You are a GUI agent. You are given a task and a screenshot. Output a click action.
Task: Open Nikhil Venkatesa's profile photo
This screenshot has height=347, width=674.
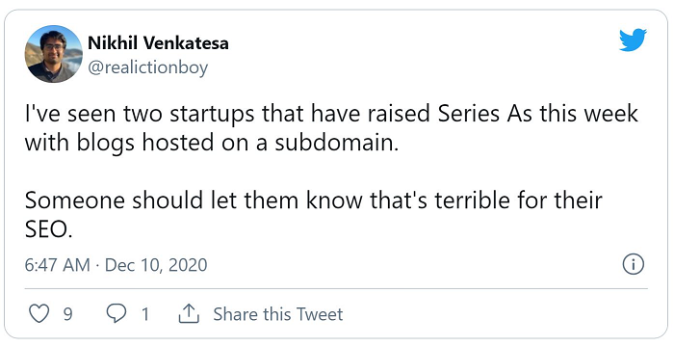[53, 54]
